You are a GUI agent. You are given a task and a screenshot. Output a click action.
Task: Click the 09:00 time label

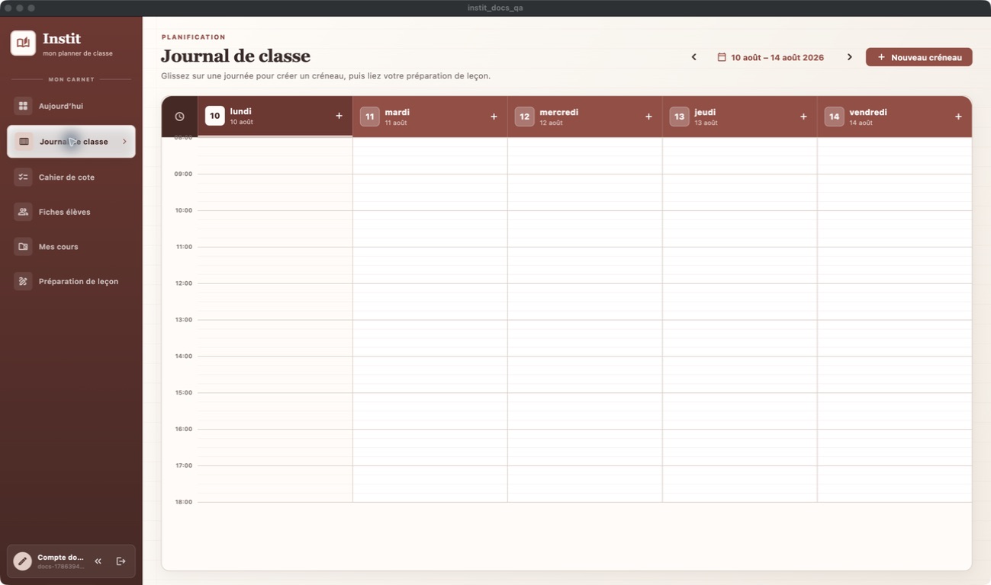tap(183, 174)
